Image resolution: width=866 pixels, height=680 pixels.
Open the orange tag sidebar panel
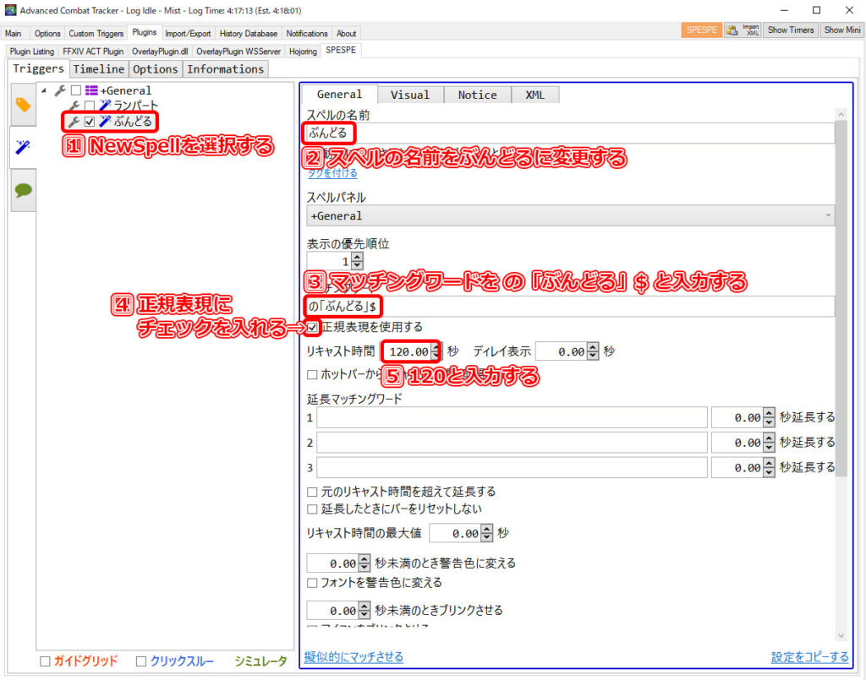[23, 105]
